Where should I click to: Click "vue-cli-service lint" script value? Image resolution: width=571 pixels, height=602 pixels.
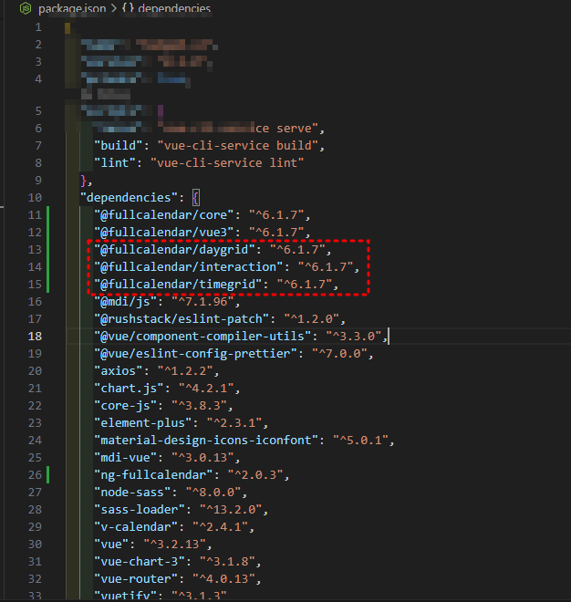point(227,163)
